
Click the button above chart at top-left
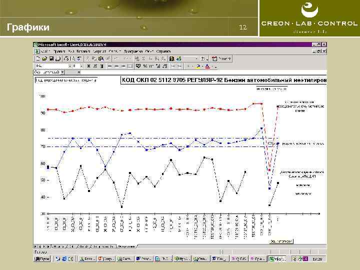pyautogui.click(x=66, y=80)
